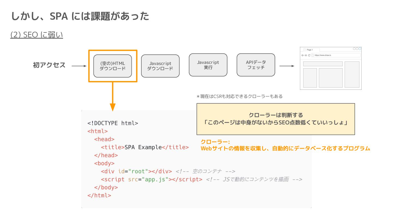Screen dimensions: 393x221
Task: Click the orange クローラー: label
Action: (215, 142)
